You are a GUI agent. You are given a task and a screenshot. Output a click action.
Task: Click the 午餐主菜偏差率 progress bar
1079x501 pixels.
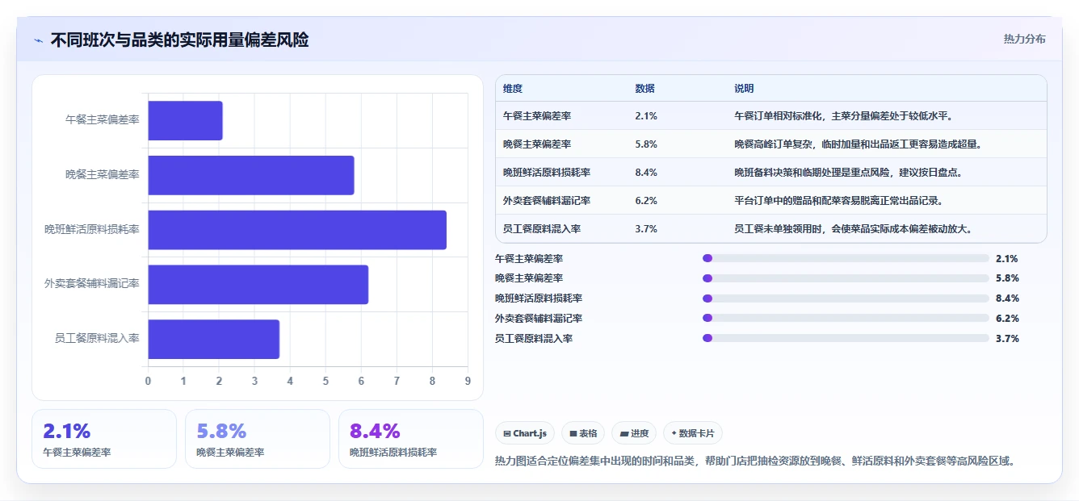click(846, 258)
